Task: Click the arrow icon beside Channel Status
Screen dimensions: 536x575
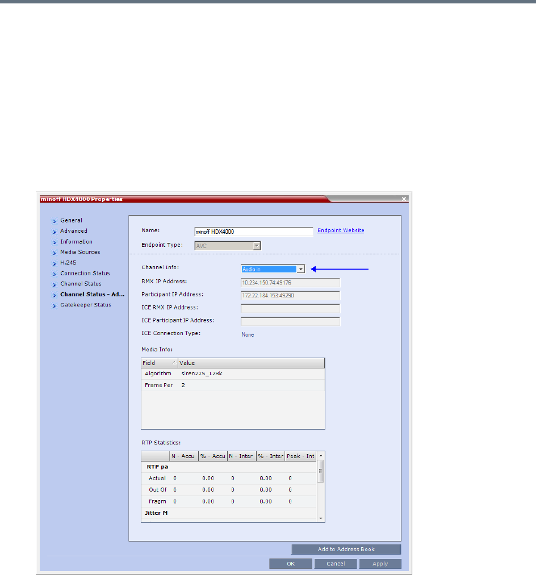Action: pyautogui.click(x=55, y=284)
